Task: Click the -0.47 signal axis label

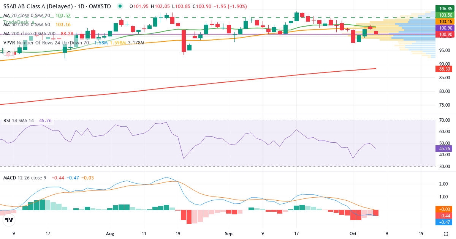Action: 445,222
